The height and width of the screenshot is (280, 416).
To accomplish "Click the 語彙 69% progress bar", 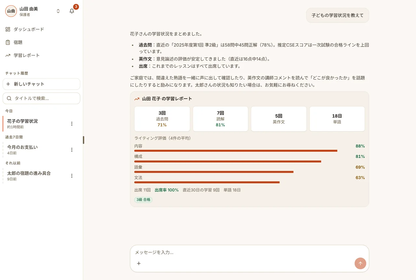I will (250, 172).
